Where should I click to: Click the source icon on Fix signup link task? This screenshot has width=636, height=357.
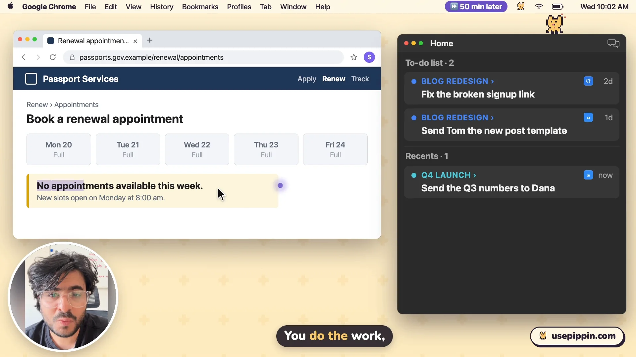[x=588, y=81]
